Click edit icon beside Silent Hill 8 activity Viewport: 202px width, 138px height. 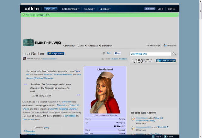pyautogui.click(x=133, y=128)
